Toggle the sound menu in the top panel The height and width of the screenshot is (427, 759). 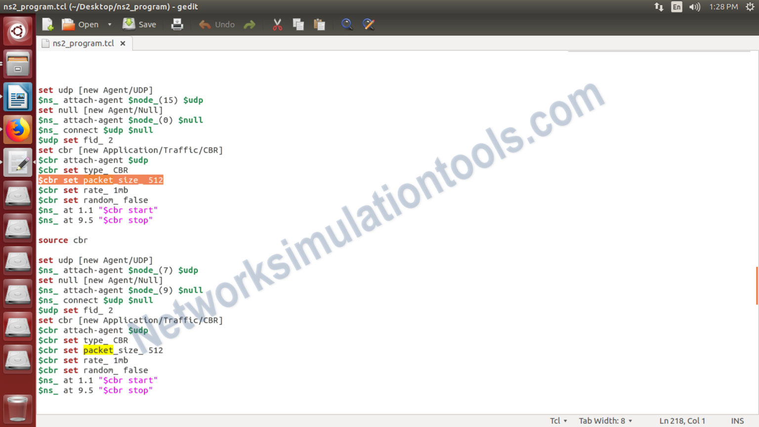(x=694, y=7)
